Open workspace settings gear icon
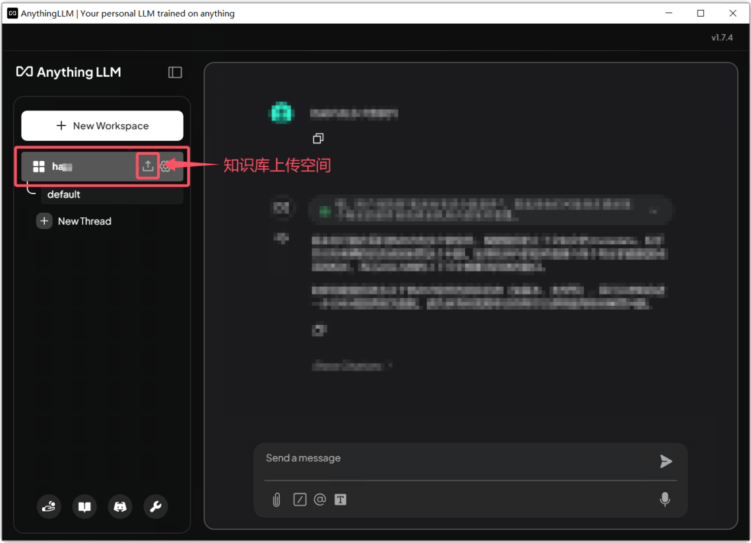751x543 pixels. pos(165,166)
